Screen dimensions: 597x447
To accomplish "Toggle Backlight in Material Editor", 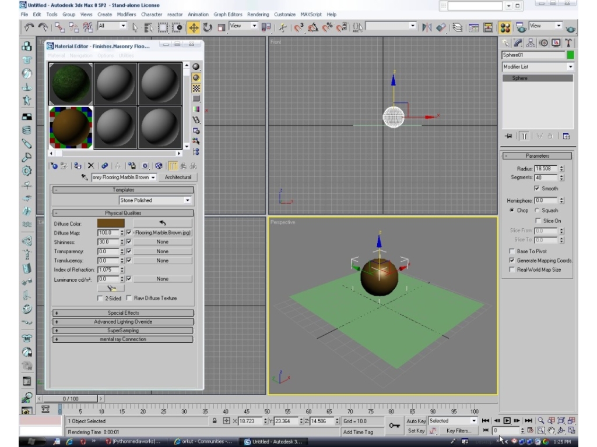I will pyautogui.click(x=196, y=77).
